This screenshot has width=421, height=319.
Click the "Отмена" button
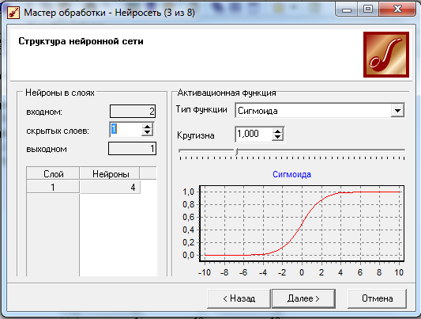[378, 298]
